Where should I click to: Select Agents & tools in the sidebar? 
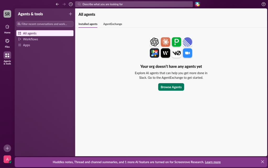7,58
